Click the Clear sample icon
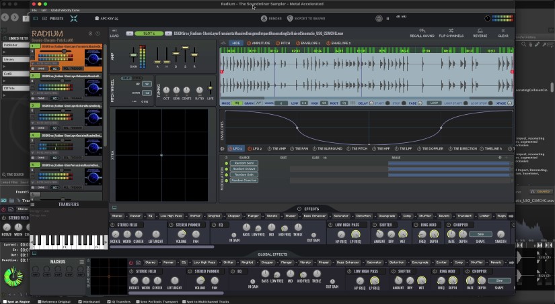Screen dimensions: 555x304 point(503,31)
